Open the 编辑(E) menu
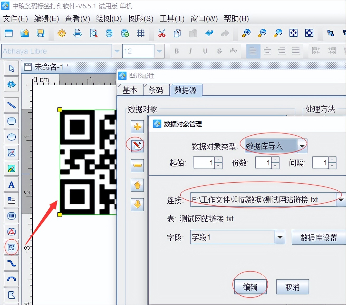Screen dimensions: 346x305 click(46, 19)
